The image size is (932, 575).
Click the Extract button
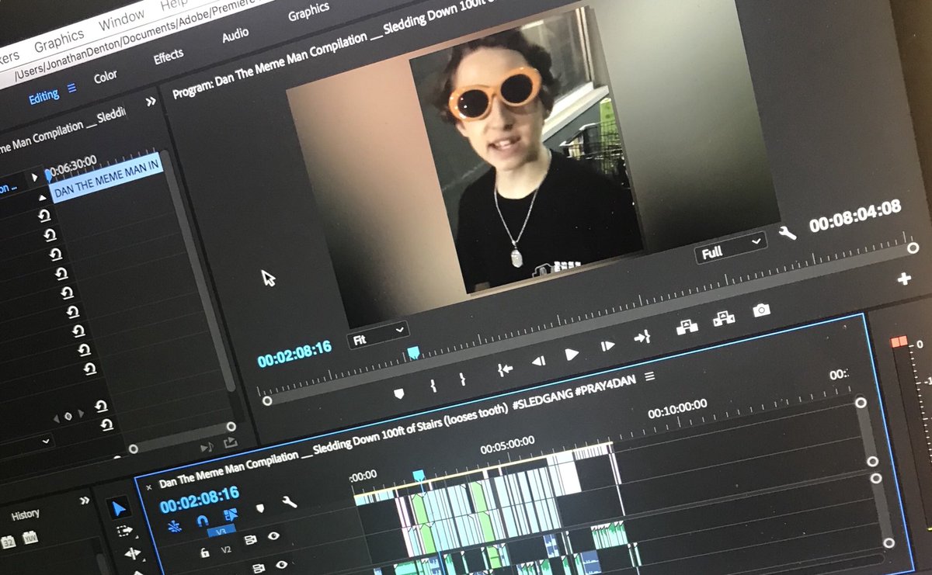click(x=724, y=318)
